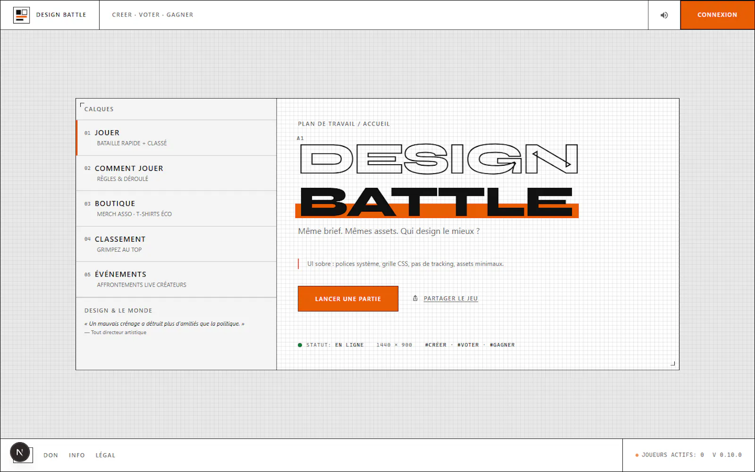Click the Design Battle logo icon

(21, 15)
